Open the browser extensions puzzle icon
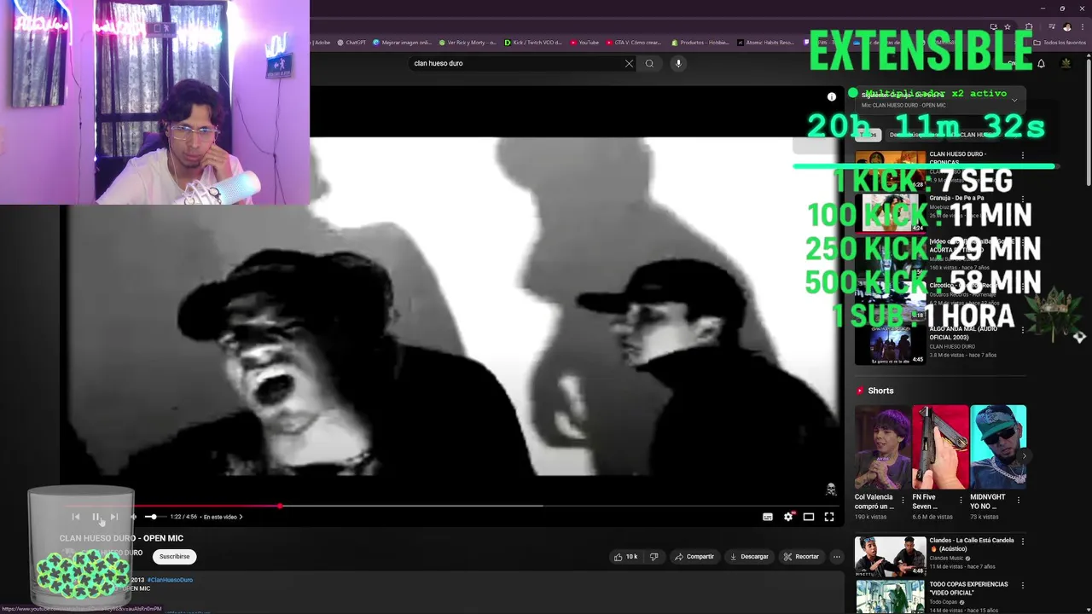Viewport: 1092px width, 614px height. coord(1029,26)
